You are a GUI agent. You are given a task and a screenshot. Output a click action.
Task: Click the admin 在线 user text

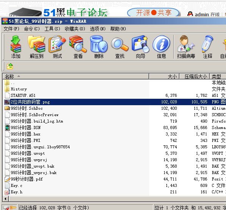[x=207, y=14]
